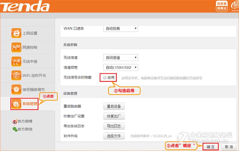
Task: Click the 导出日志 button
Action: point(114,126)
